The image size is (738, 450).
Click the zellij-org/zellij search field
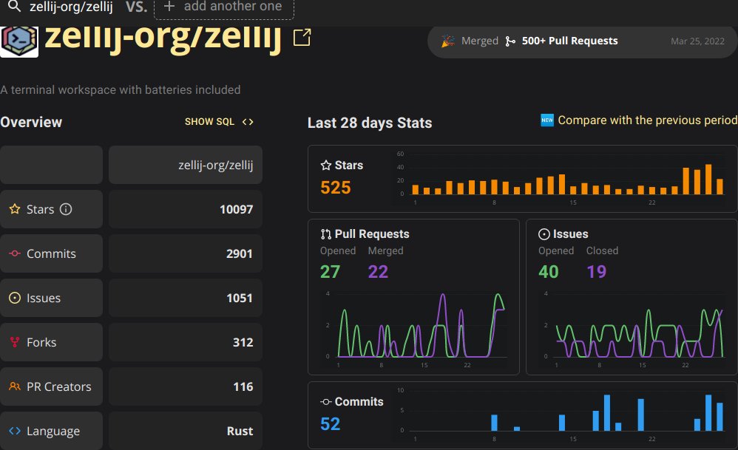coord(71,7)
